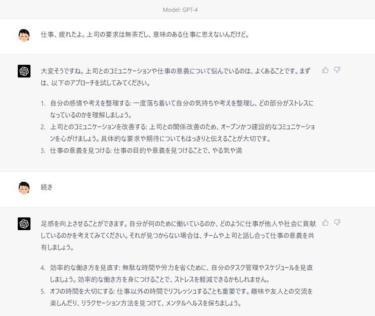Click the user avatar beside the first message
375x316 pixels.
(x=24, y=36)
